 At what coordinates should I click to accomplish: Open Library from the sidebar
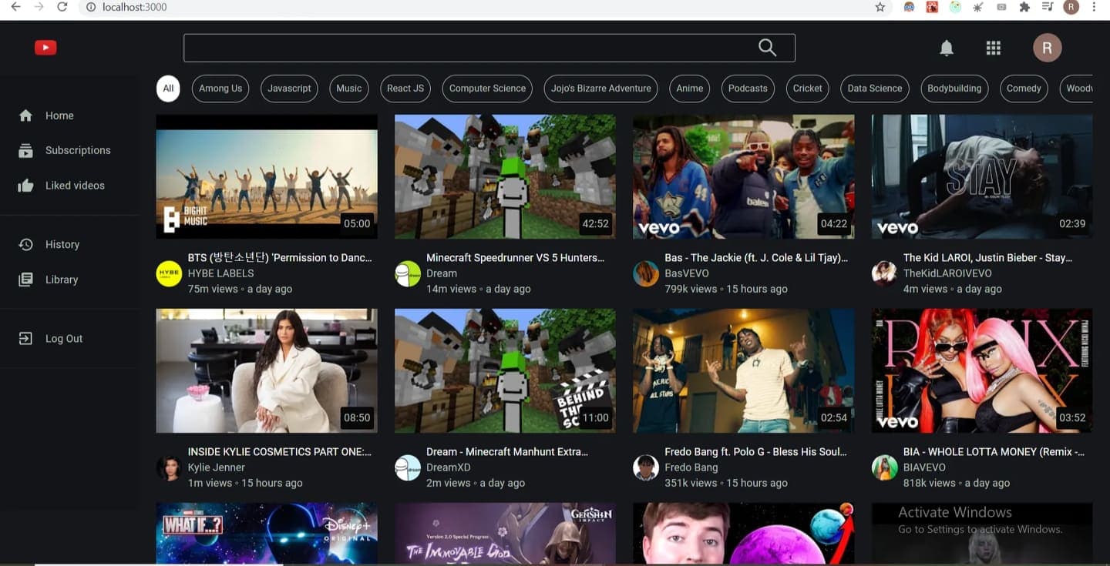(62, 280)
